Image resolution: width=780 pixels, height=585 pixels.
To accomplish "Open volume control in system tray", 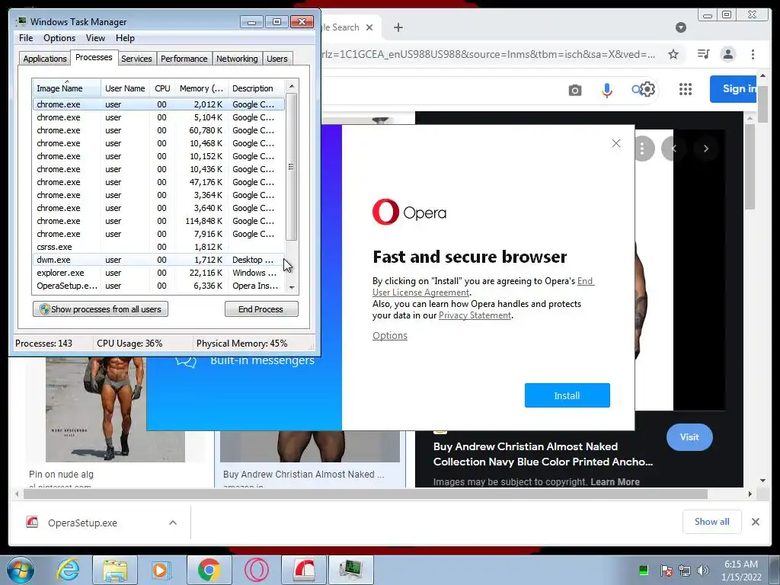I will point(703,570).
